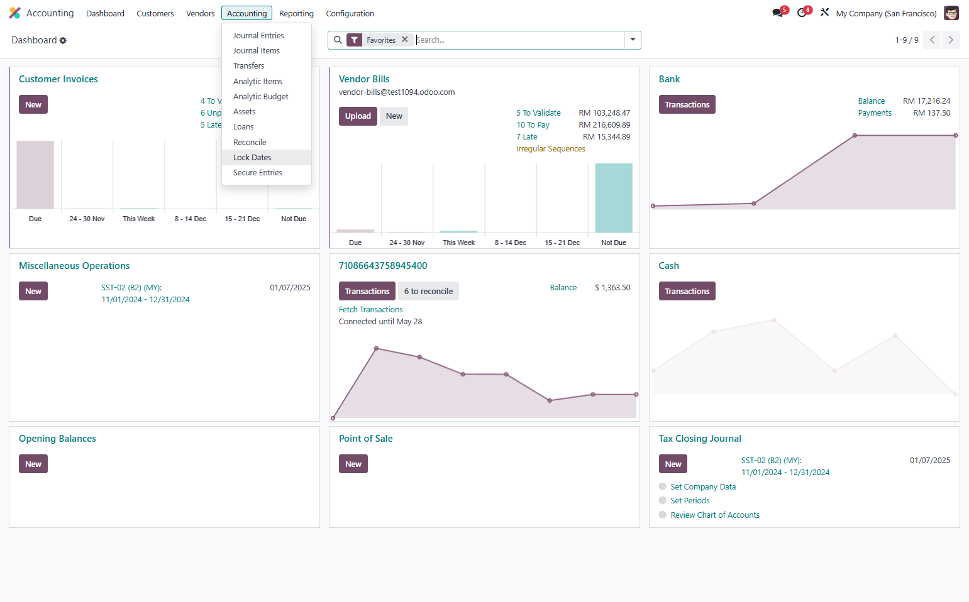
Task: Open the Customers menu
Action: [155, 13]
